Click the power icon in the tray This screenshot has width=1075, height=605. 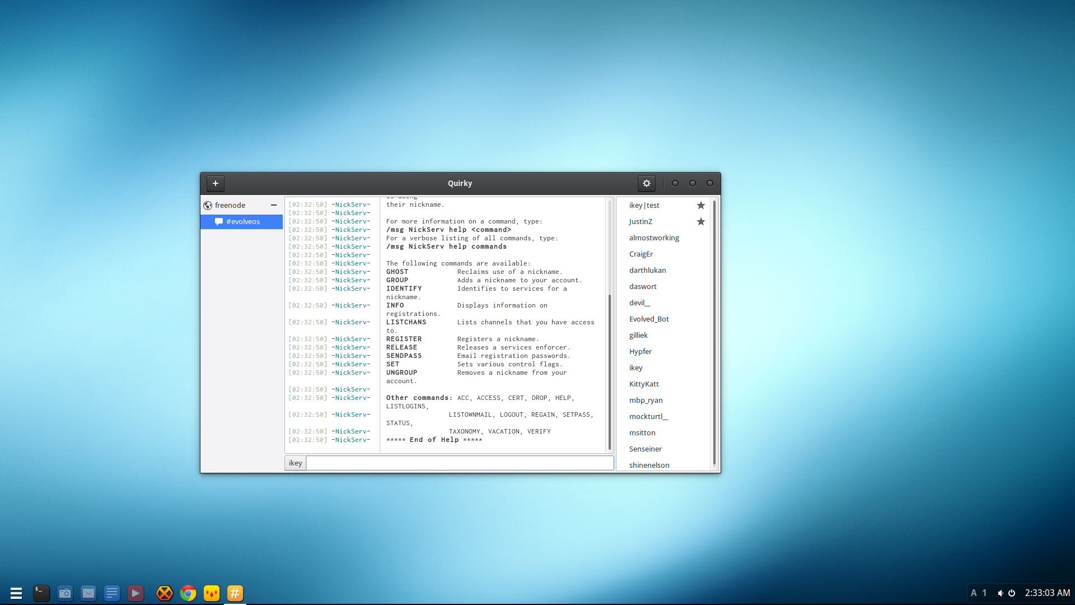pyautogui.click(x=1012, y=593)
